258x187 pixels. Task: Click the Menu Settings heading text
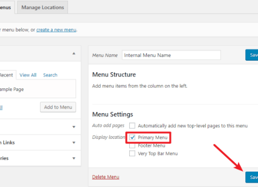112,114
